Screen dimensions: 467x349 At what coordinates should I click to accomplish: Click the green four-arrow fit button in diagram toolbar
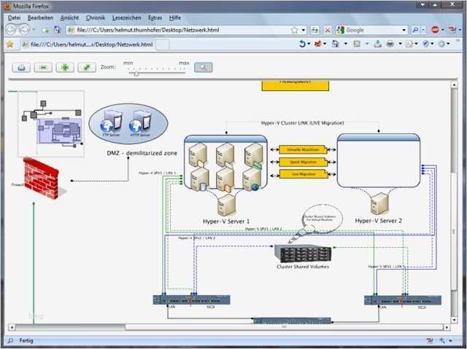pos(65,68)
